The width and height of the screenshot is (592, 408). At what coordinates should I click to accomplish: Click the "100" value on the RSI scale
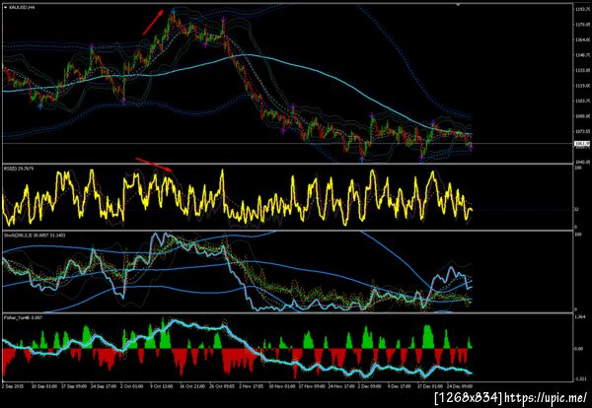pos(577,167)
